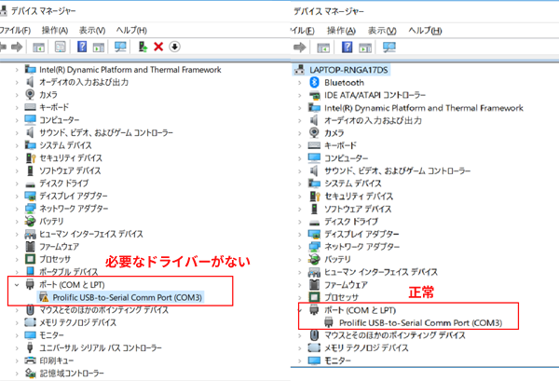Expand ユニバーサル シリアル バス コントローラー node
Image resolution: width=559 pixels, height=381 pixels.
(17, 347)
